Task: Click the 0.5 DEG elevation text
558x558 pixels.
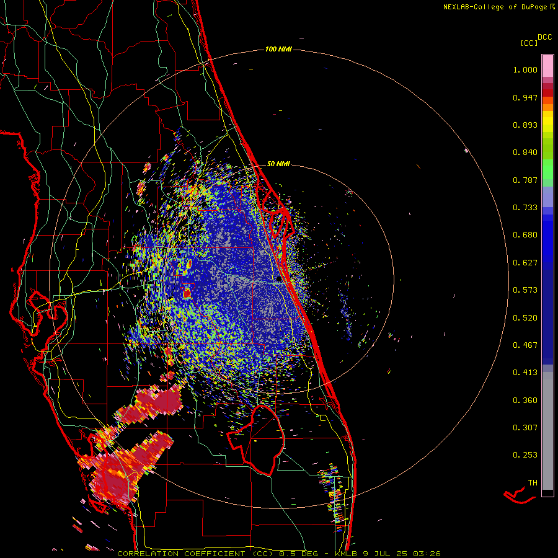Action: (x=299, y=554)
